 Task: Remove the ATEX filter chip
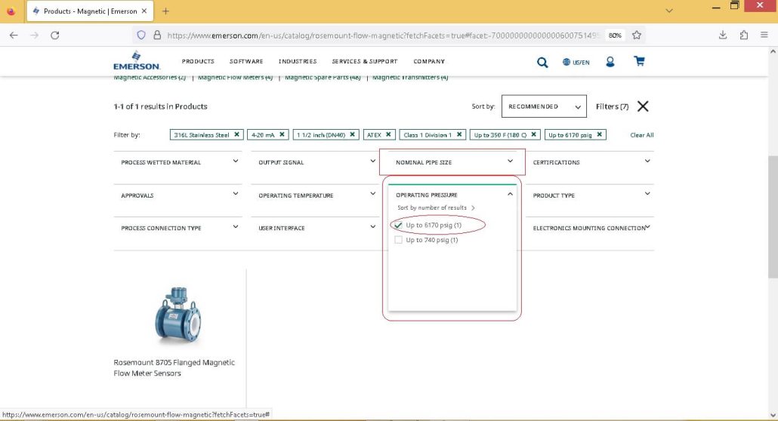click(x=388, y=134)
